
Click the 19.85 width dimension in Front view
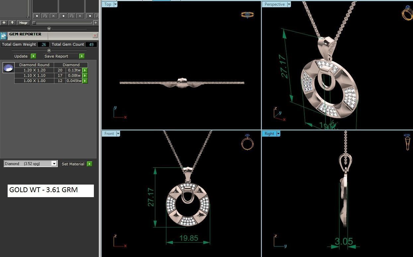point(189,238)
